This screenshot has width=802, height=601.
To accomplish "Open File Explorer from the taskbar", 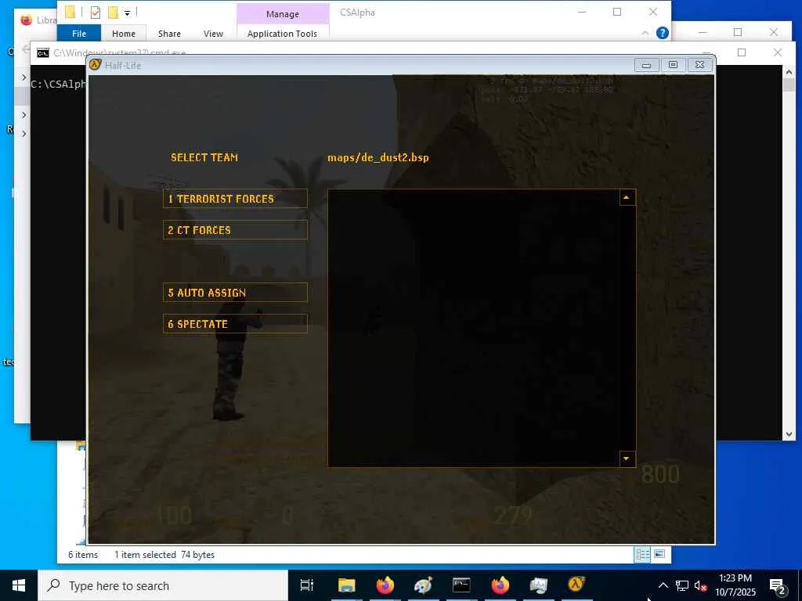I will click(346, 585).
